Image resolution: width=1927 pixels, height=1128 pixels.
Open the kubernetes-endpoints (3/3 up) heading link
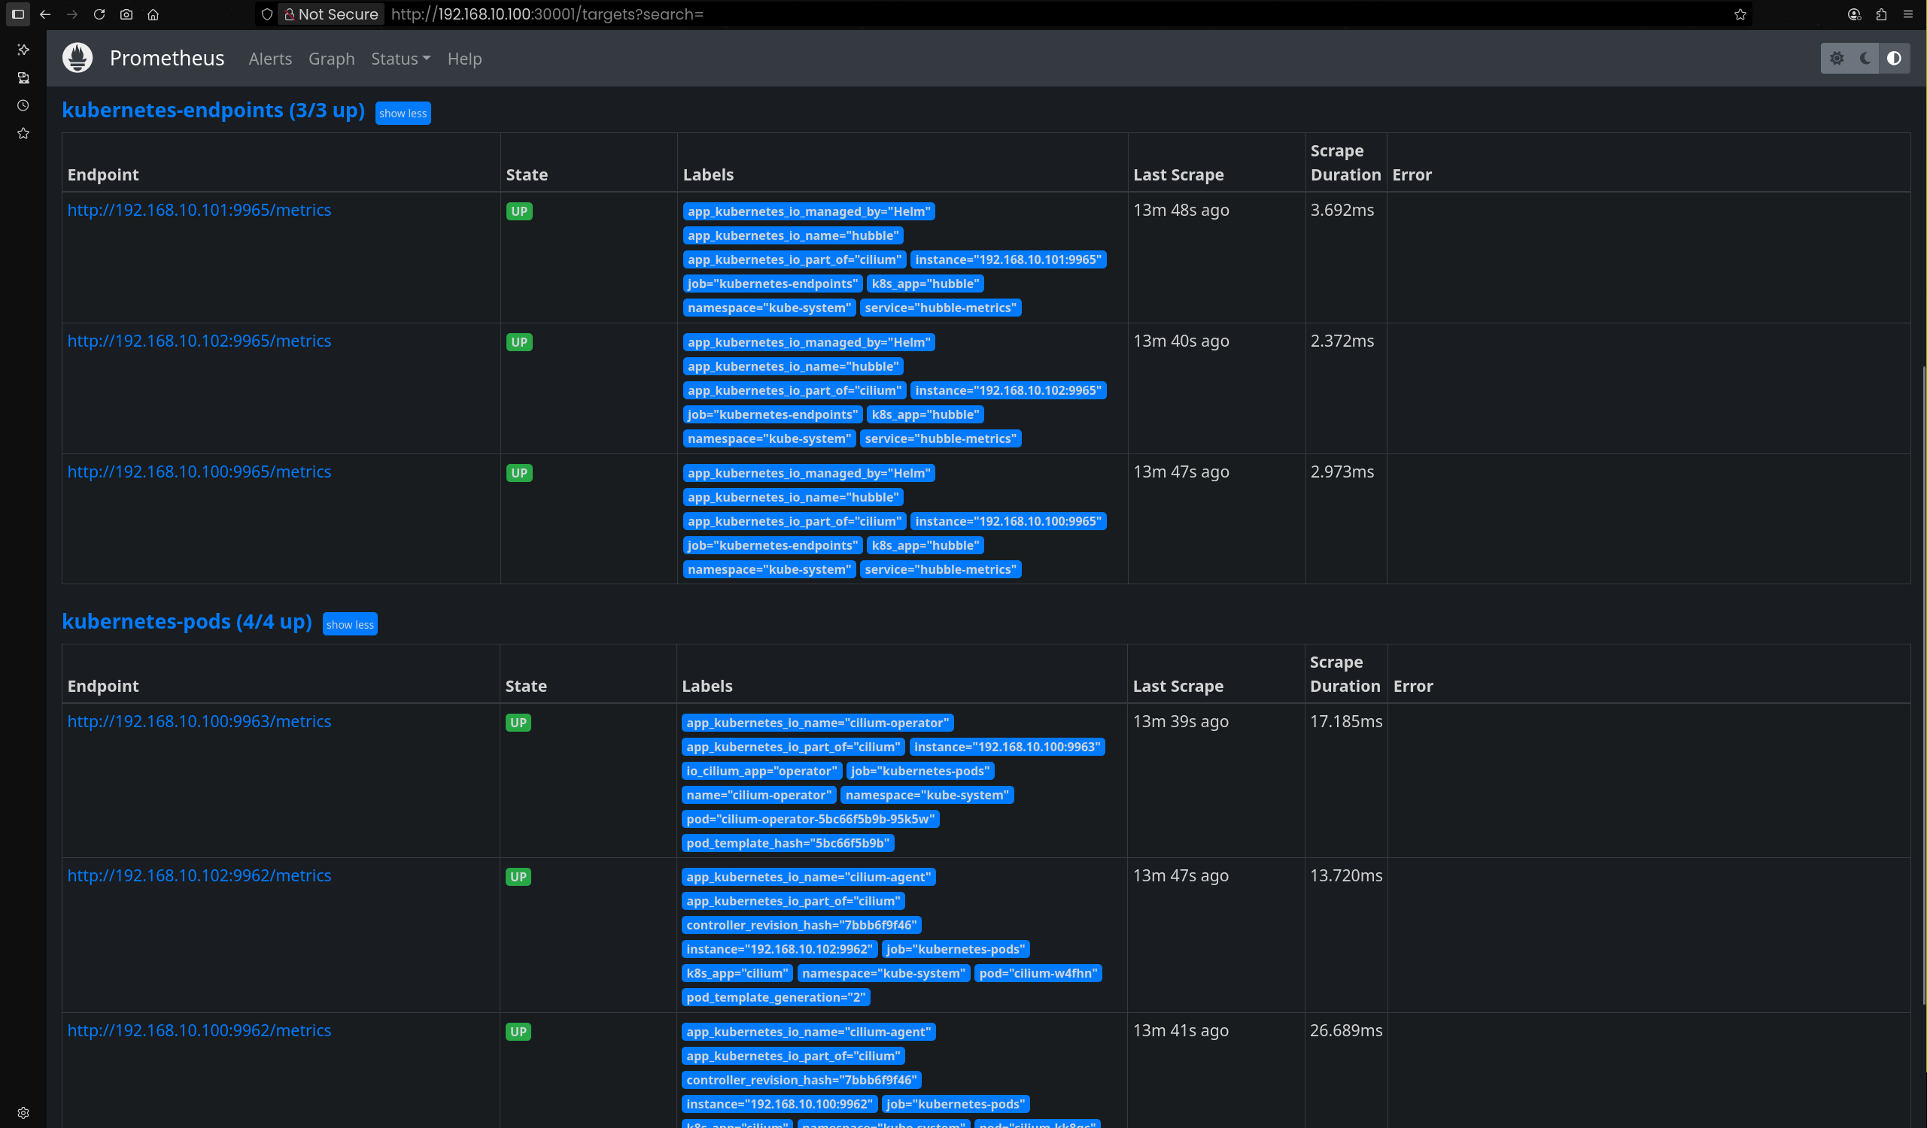[214, 110]
